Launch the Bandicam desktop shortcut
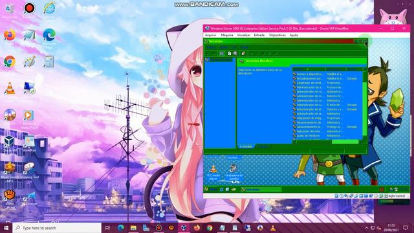414x233 pixels. (29, 9)
